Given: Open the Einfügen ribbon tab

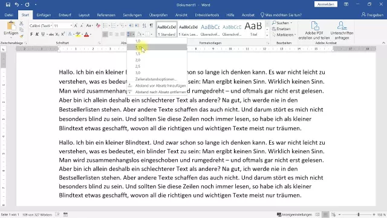Looking at the screenshot, I should pyautogui.click(x=44, y=15).
